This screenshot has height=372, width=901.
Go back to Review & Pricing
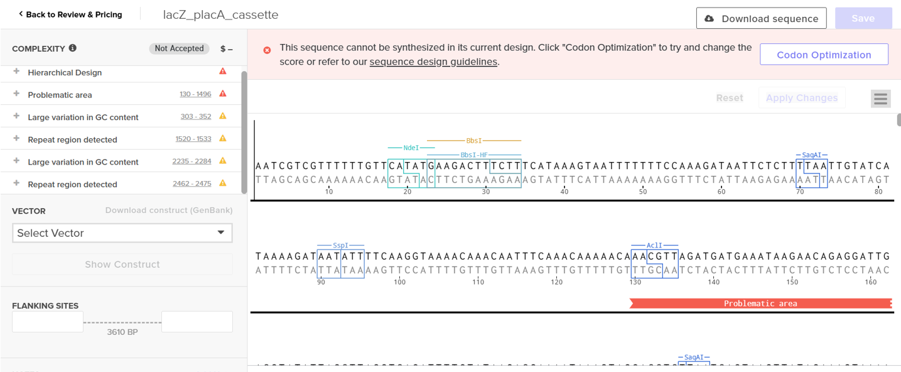(x=70, y=14)
